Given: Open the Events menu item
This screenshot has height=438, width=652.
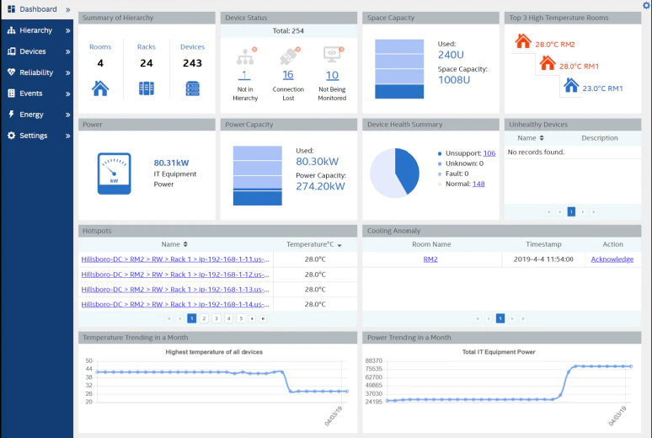Looking at the screenshot, I should (31, 93).
